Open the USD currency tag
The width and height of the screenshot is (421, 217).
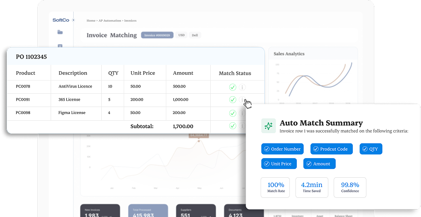click(181, 35)
